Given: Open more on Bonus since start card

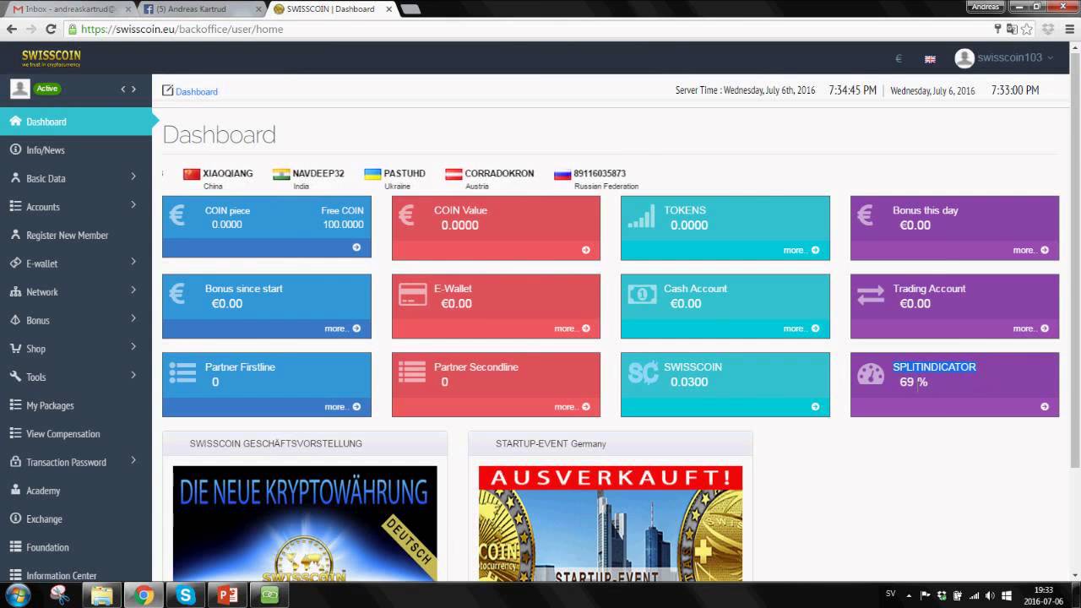Looking at the screenshot, I should click(342, 328).
